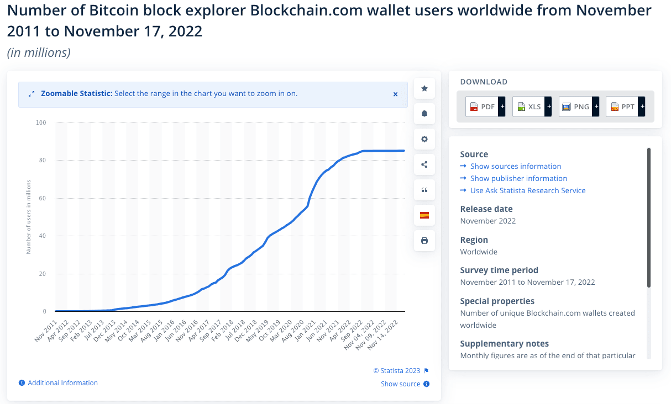Expand XLS download options with the plus
Screen dimensions: 671x404
548,106
